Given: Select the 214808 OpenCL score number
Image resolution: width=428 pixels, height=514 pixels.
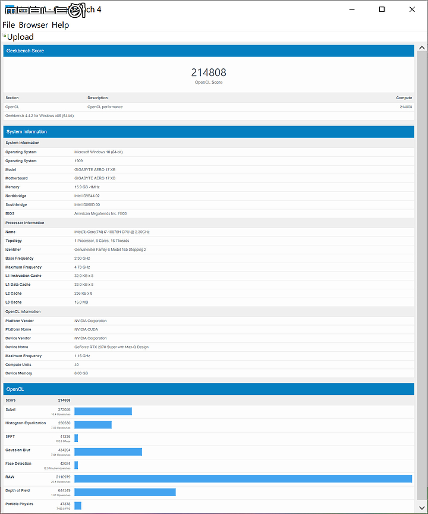Looking at the screenshot, I should click(209, 72).
